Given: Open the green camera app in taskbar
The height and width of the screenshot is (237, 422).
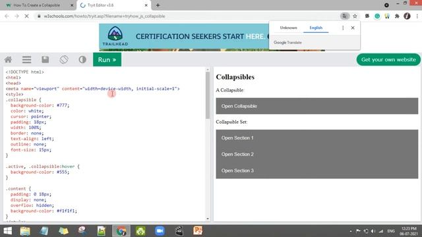Looking at the screenshot, I should [140, 231].
